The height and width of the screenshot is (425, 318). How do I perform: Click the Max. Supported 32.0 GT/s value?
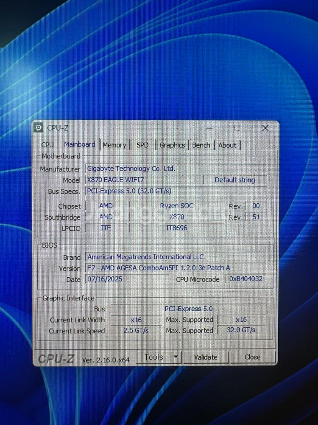pyautogui.click(x=241, y=330)
